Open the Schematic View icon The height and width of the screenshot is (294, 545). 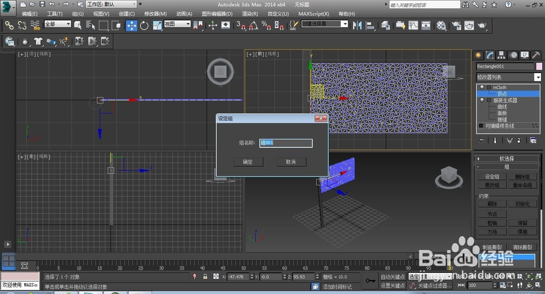(426, 25)
